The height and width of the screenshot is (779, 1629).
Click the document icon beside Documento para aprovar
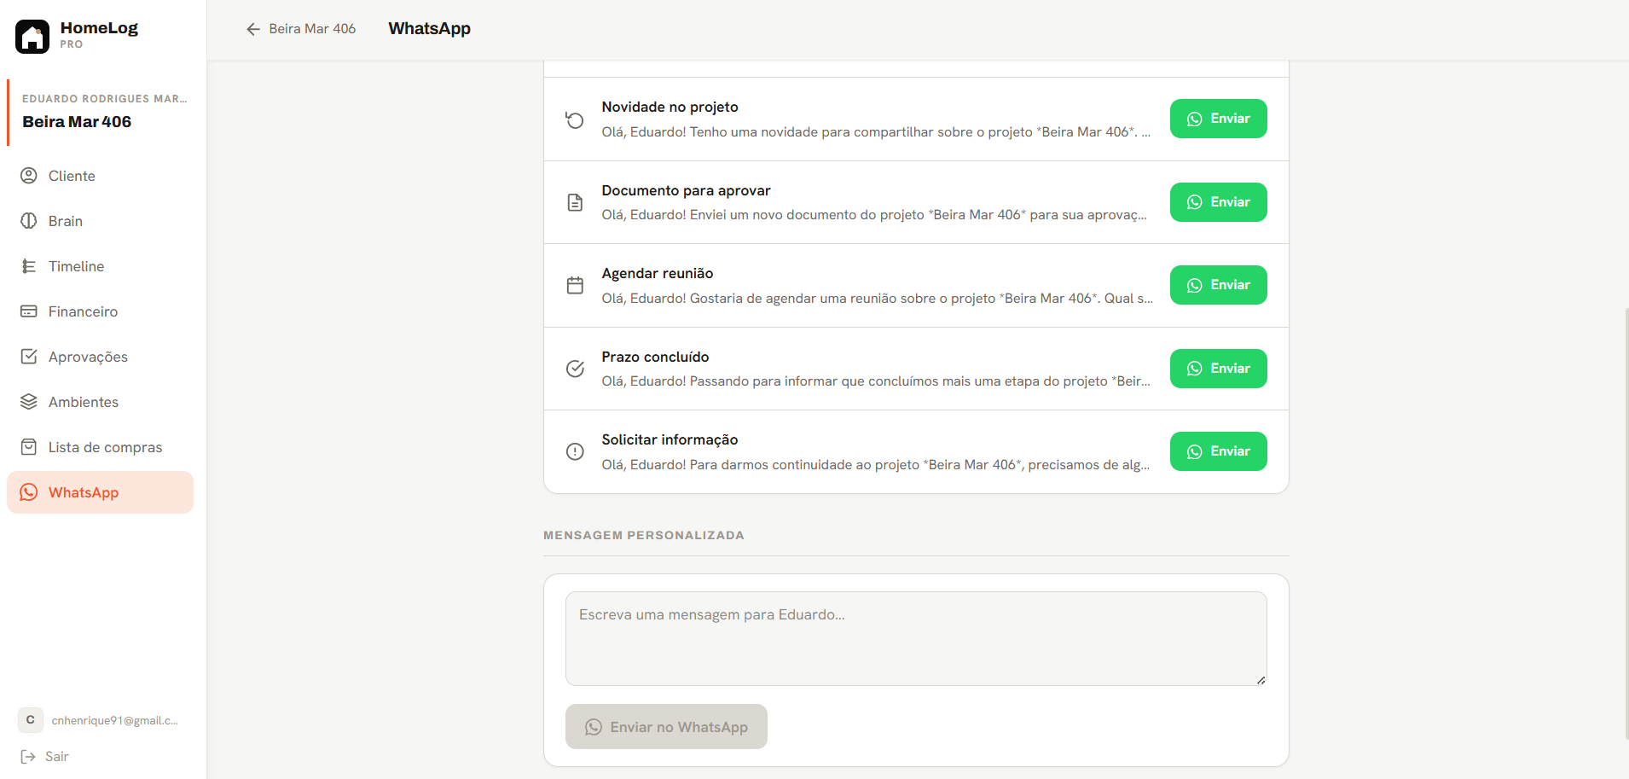575,202
